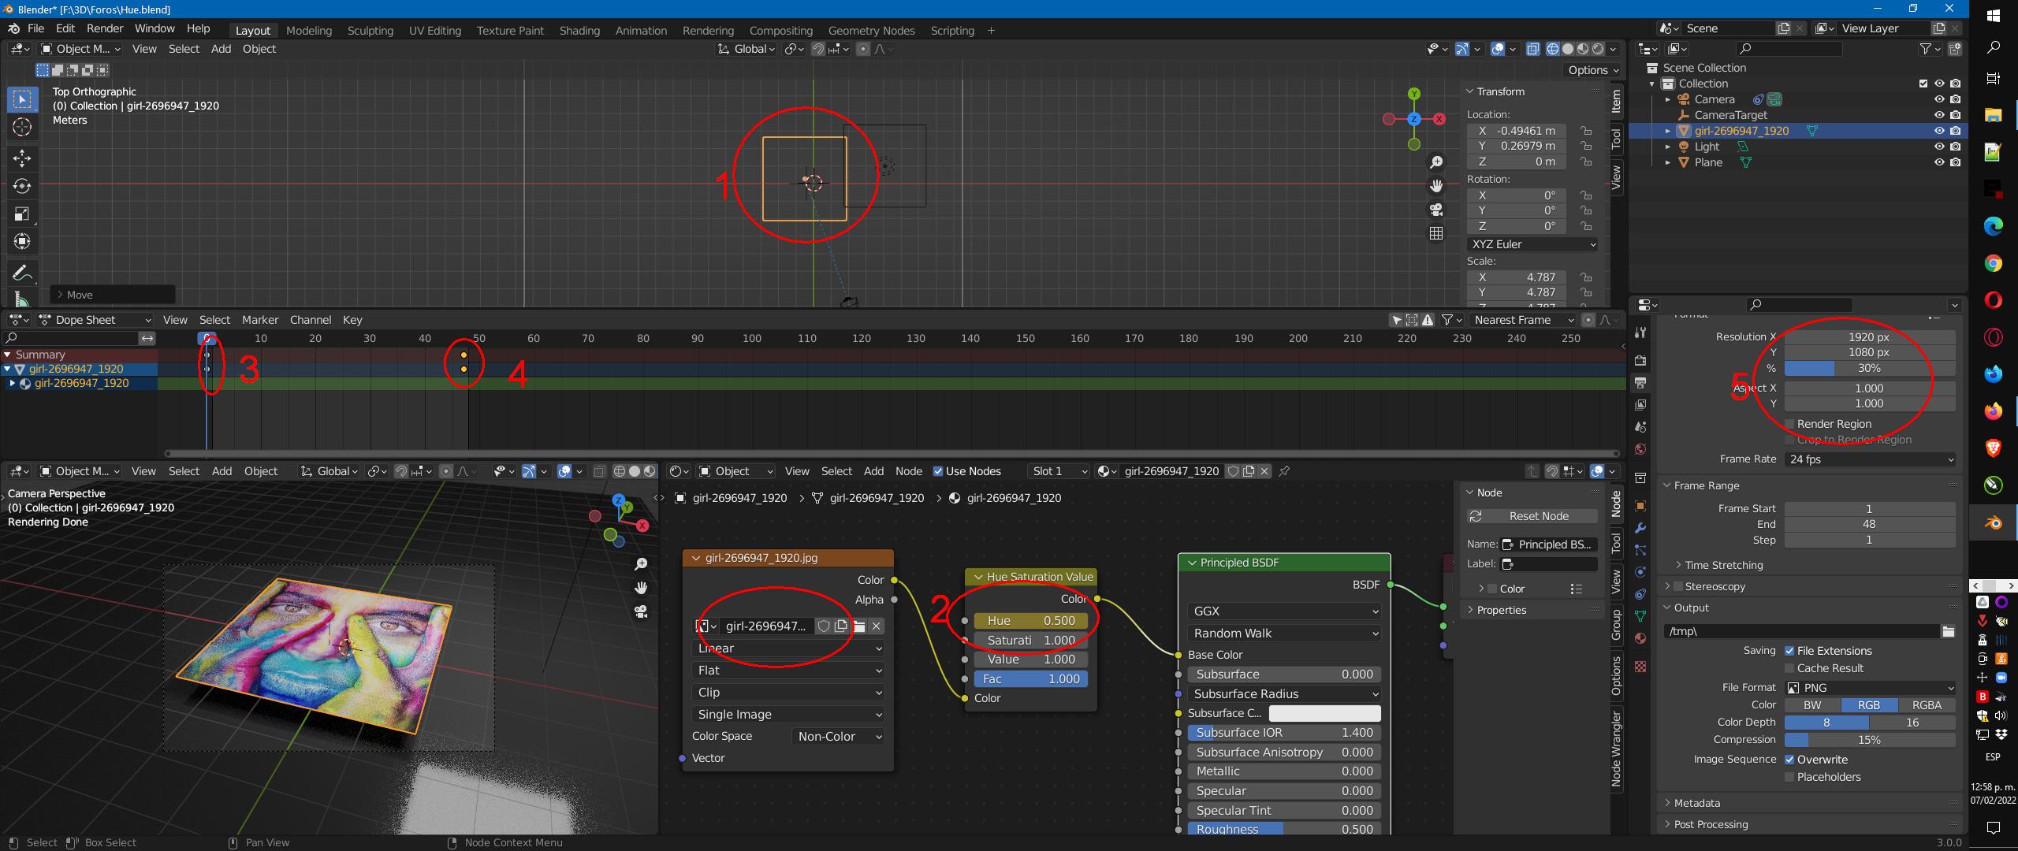Open the File Format PNG dropdown
This screenshot has width=2018, height=851.
pyautogui.click(x=1870, y=688)
